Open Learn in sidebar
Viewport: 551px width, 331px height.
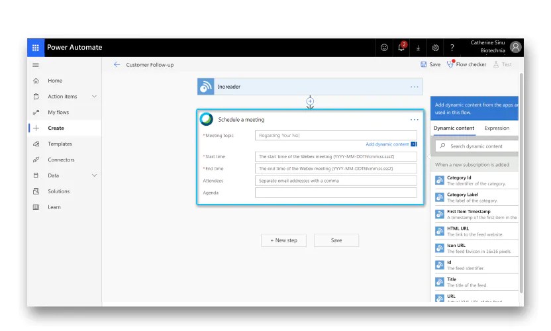(54, 207)
